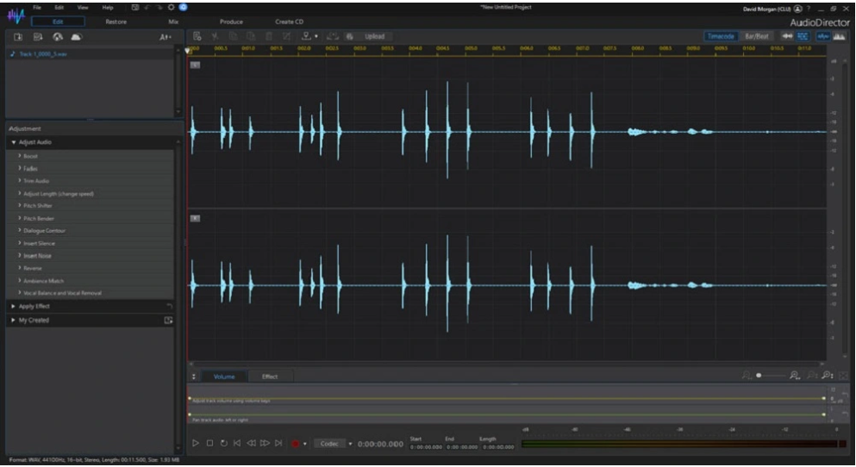Expand Adjust Length (change speed)
The image size is (856, 467).
pyautogui.click(x=90, y=194)
